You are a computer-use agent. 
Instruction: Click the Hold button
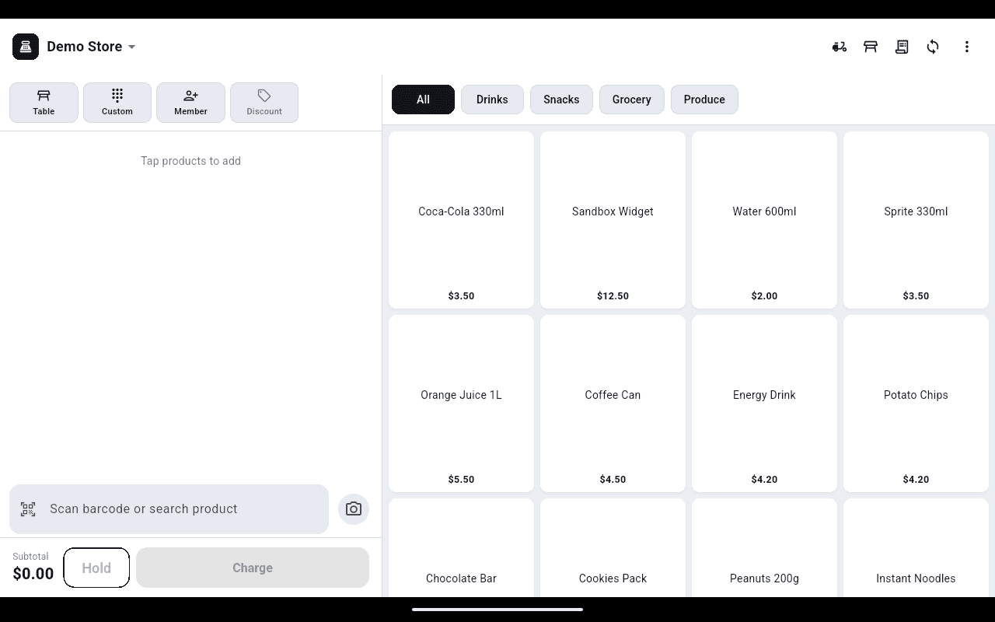pyautogui.click(x=96, y=568)
